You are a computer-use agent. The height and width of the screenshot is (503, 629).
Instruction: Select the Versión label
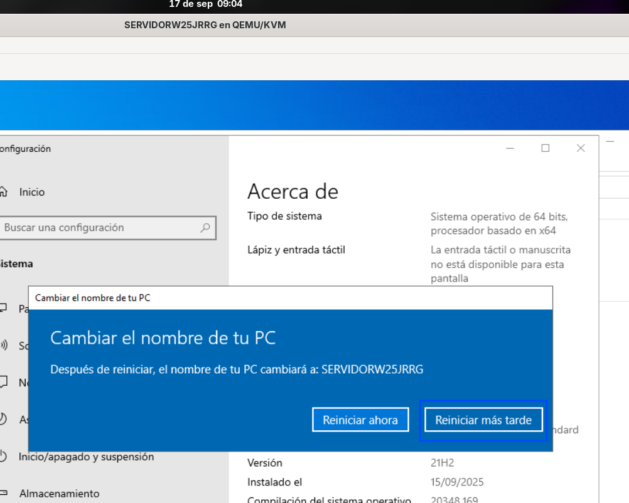tap(265, 463)
